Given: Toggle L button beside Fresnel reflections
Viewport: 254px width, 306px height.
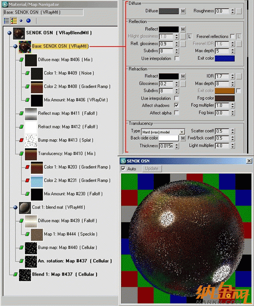Looking at the screenshot, I should click(238, 37).
